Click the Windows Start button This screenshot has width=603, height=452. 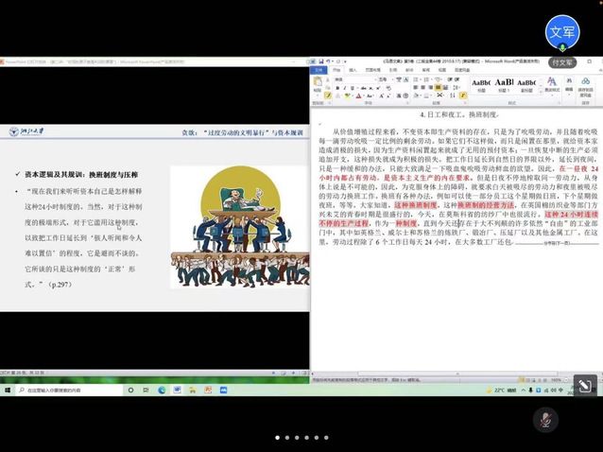click(x=7, y=390)
